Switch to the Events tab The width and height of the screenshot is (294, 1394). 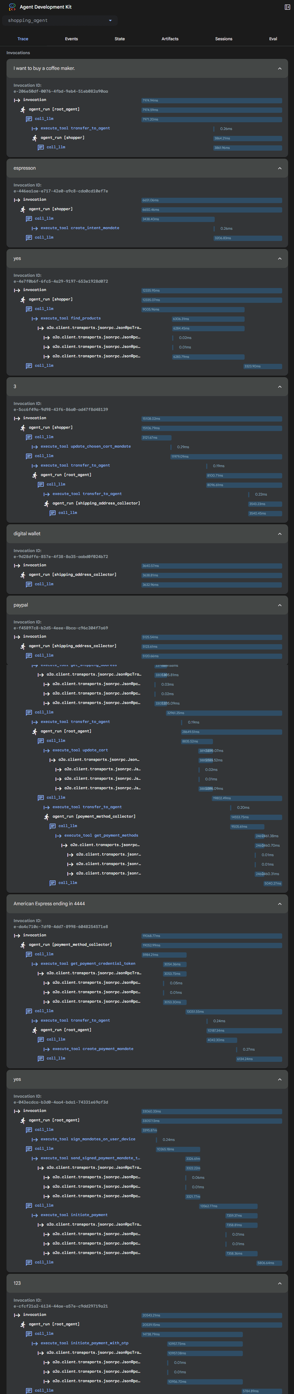(71, 39)
